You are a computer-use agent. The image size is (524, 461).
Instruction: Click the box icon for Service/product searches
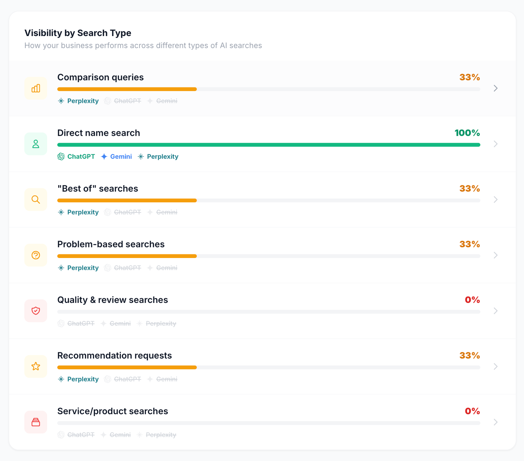pyautogui.click(x=36, y=422)
